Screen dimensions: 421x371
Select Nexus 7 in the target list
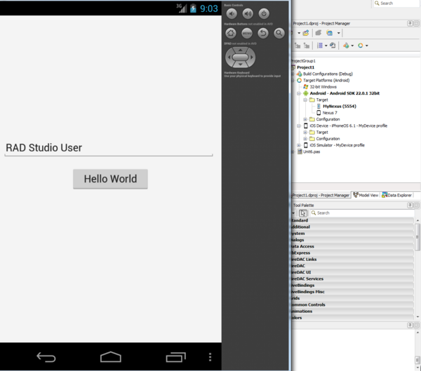pyautogui.click(x=330, y=112)
